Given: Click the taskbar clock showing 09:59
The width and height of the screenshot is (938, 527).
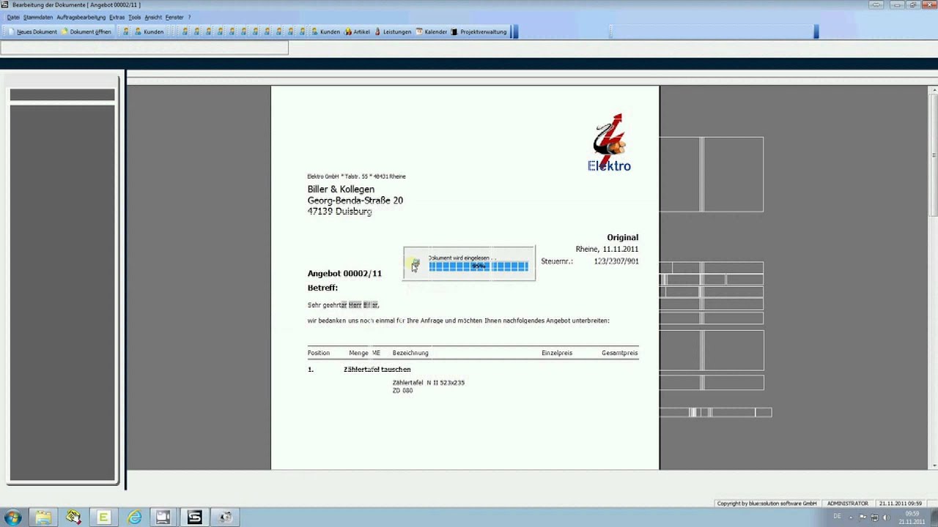Looking at the screenshot, I should pos(912,517).
